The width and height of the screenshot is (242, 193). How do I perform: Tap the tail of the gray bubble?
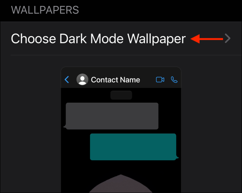tap(65, 126)
